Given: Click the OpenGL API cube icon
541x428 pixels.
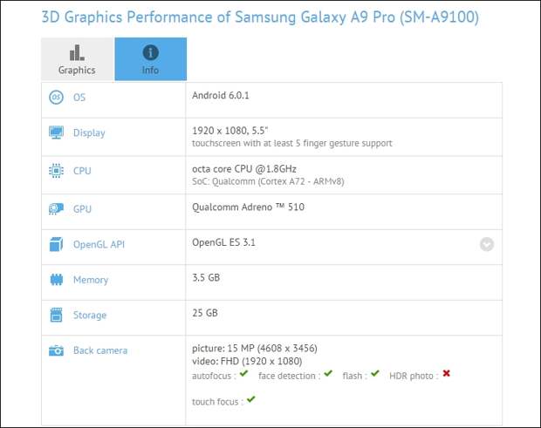Looking at the screenshot, I should [56, 244].
